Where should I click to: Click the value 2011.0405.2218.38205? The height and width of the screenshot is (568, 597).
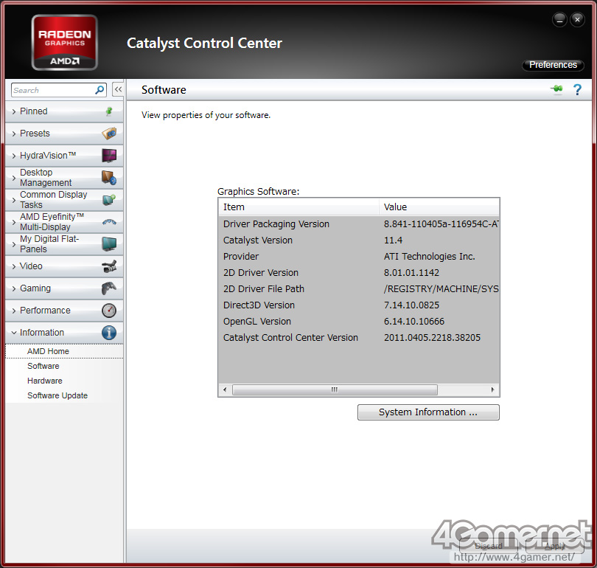point(432,338)
